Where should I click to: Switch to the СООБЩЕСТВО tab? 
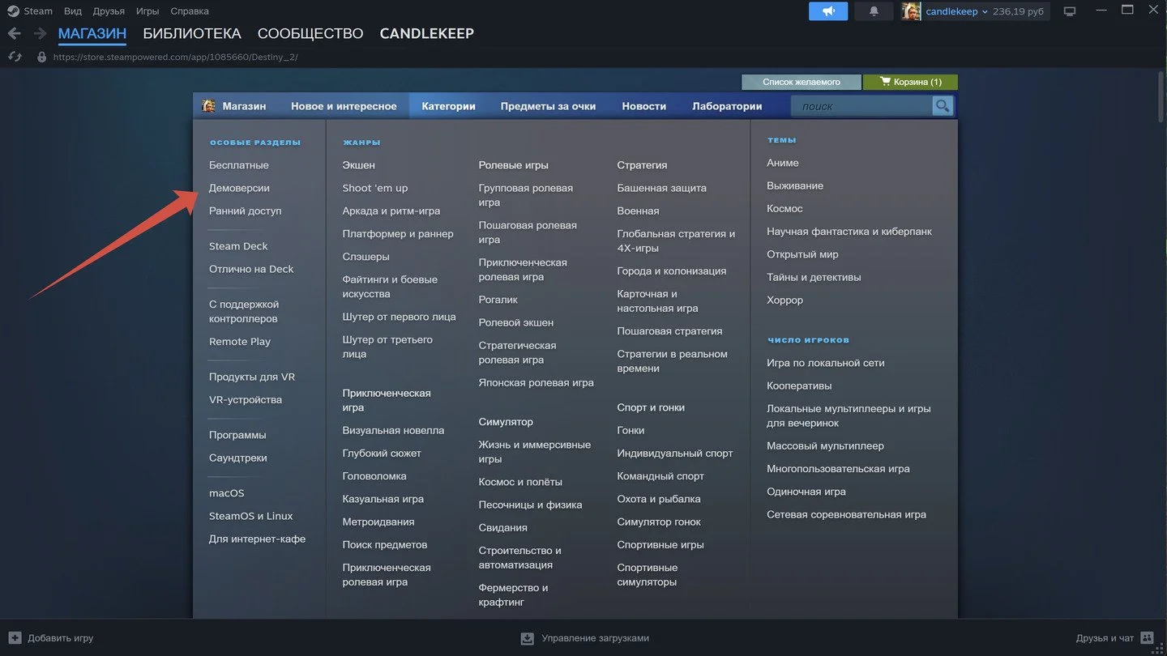tap(310, 34)
